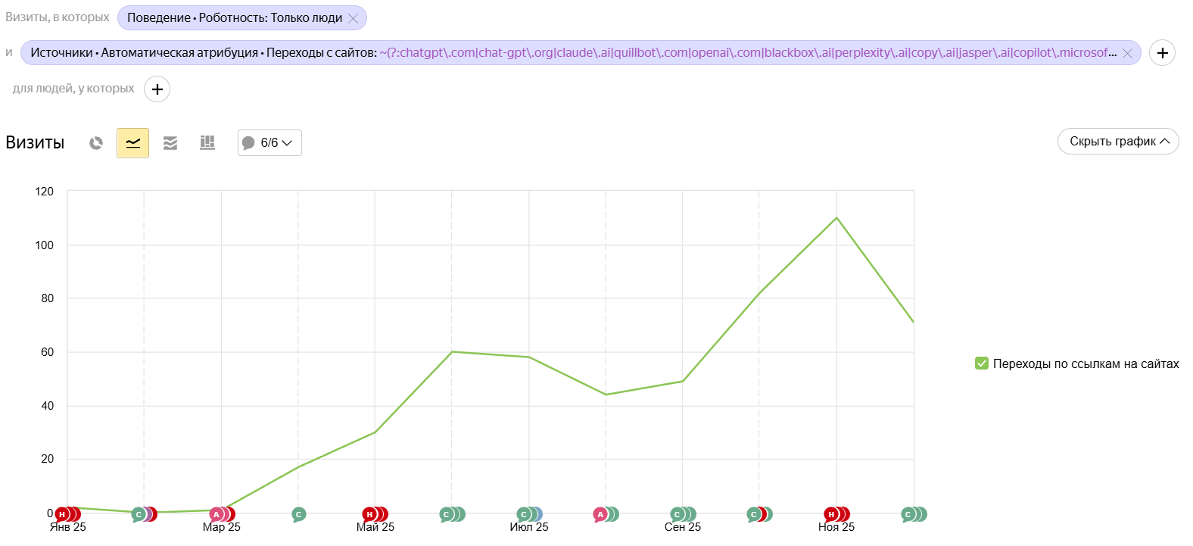Uncheck "Переходы по ссылкам на сайтах" legend checkbox
Screen dimensions: 1193x546
click(982, 363)
